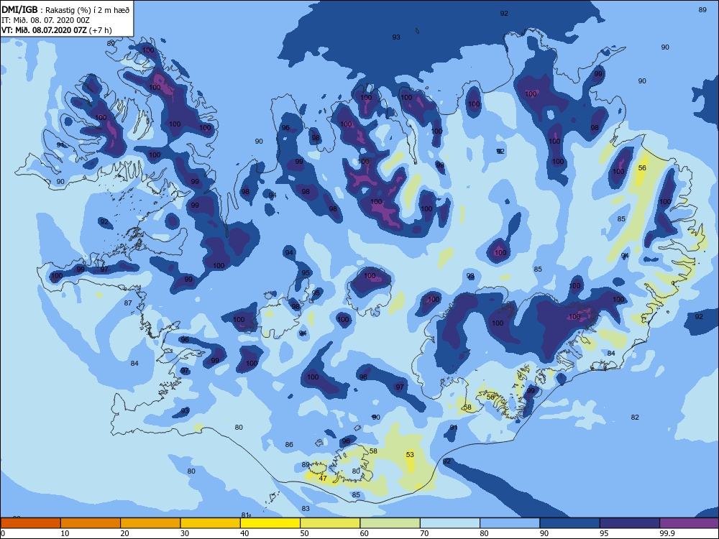Screen dimensions: 719x539
Task: Click the 'VT: Mið. 08.07.2020 07Z (+7 h)' line
Action: coord(56,30)
